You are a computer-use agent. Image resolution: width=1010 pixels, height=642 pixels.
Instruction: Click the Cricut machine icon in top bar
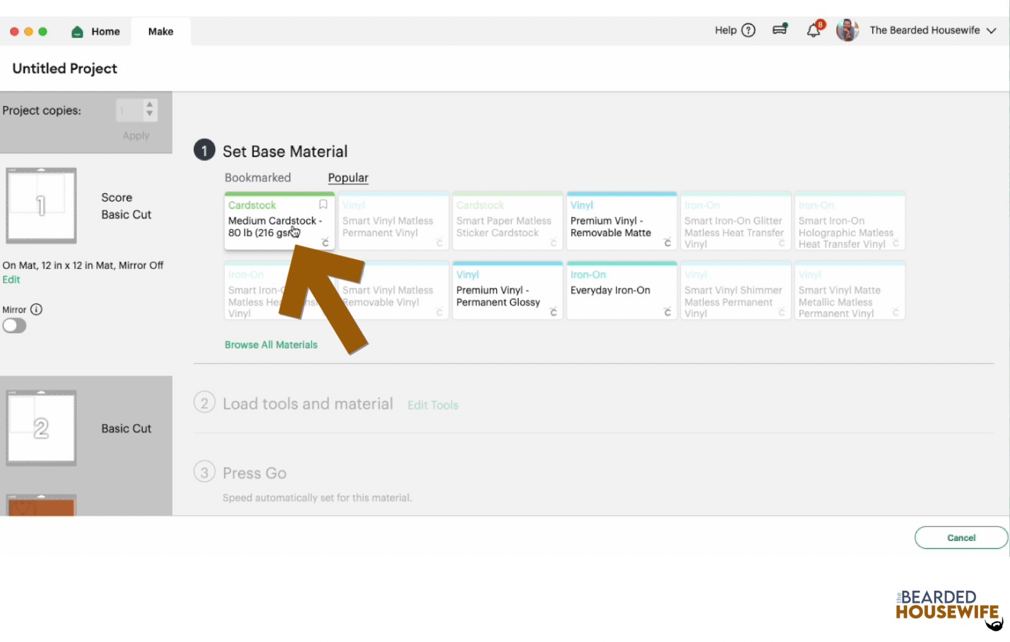click(x=780, y=29)
